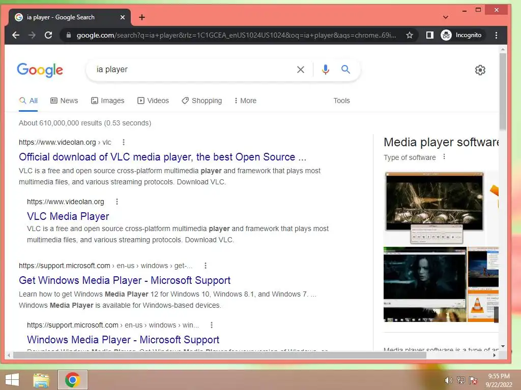Open options beside https://www.videolan.org
Image resolution: width=521 pixels, height=390 pixels.
[x=117, y=202]
